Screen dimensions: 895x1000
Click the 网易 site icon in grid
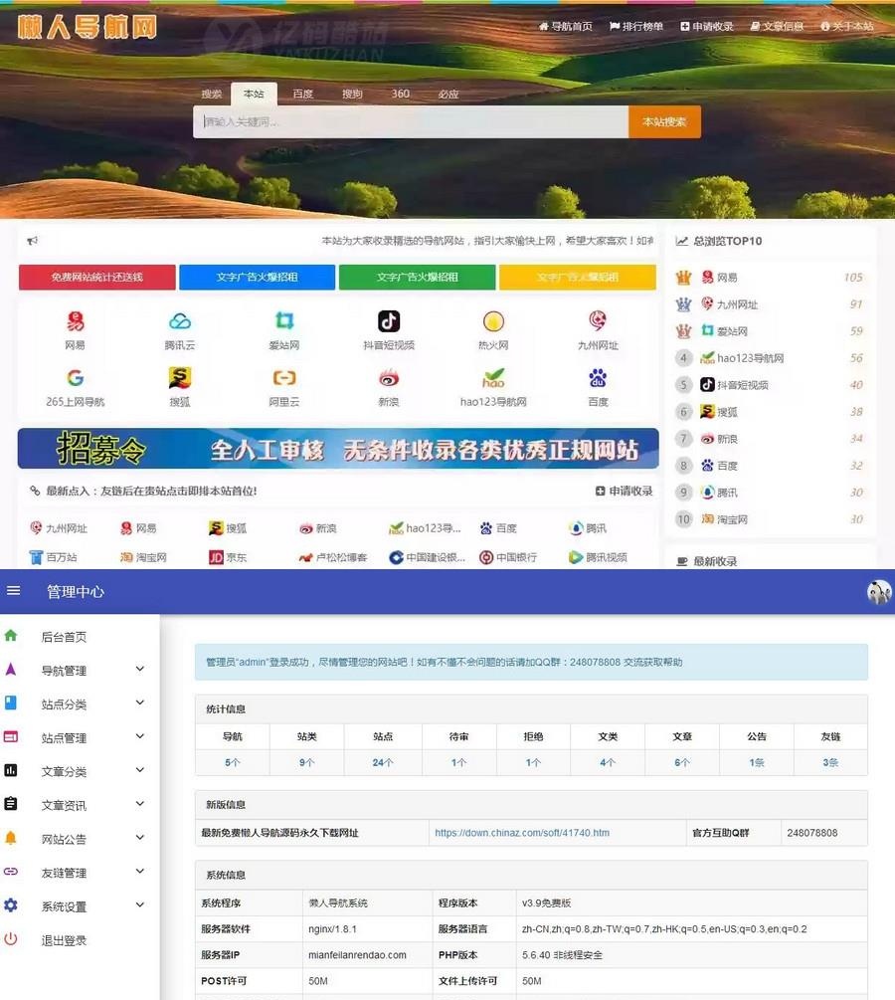click(x=76, y=320)
